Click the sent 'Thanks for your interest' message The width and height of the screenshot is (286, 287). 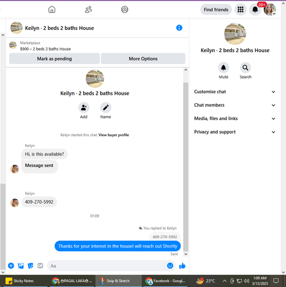tap(118, 246)
